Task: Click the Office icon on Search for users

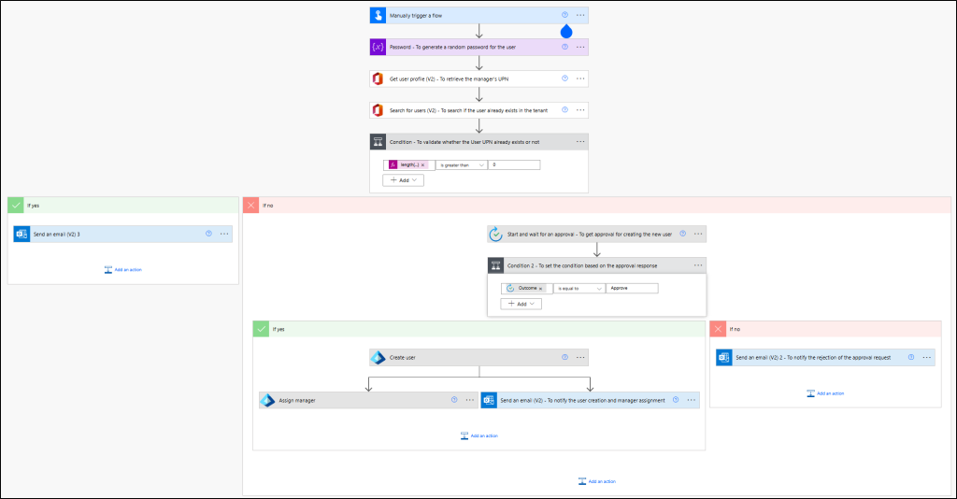Action: 378,110
